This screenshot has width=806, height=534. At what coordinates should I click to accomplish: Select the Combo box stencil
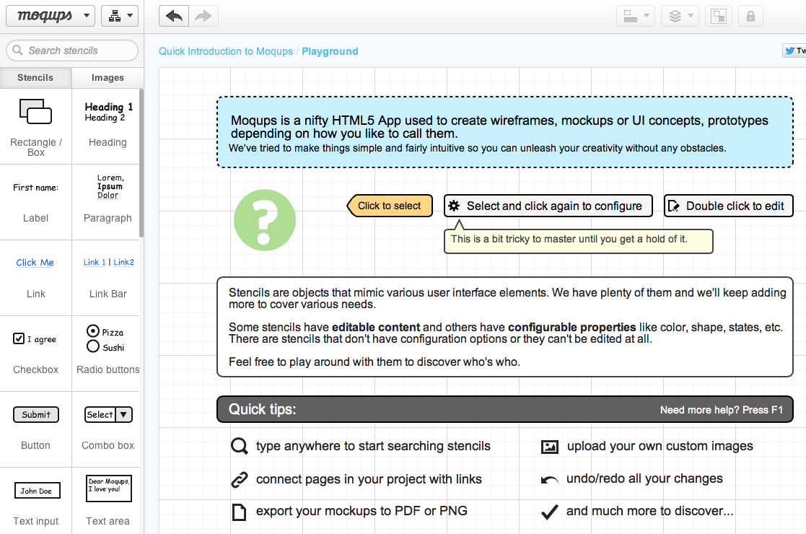point(108,429)
